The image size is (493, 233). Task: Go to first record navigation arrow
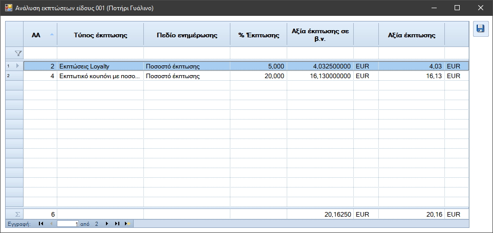[41, 224]
